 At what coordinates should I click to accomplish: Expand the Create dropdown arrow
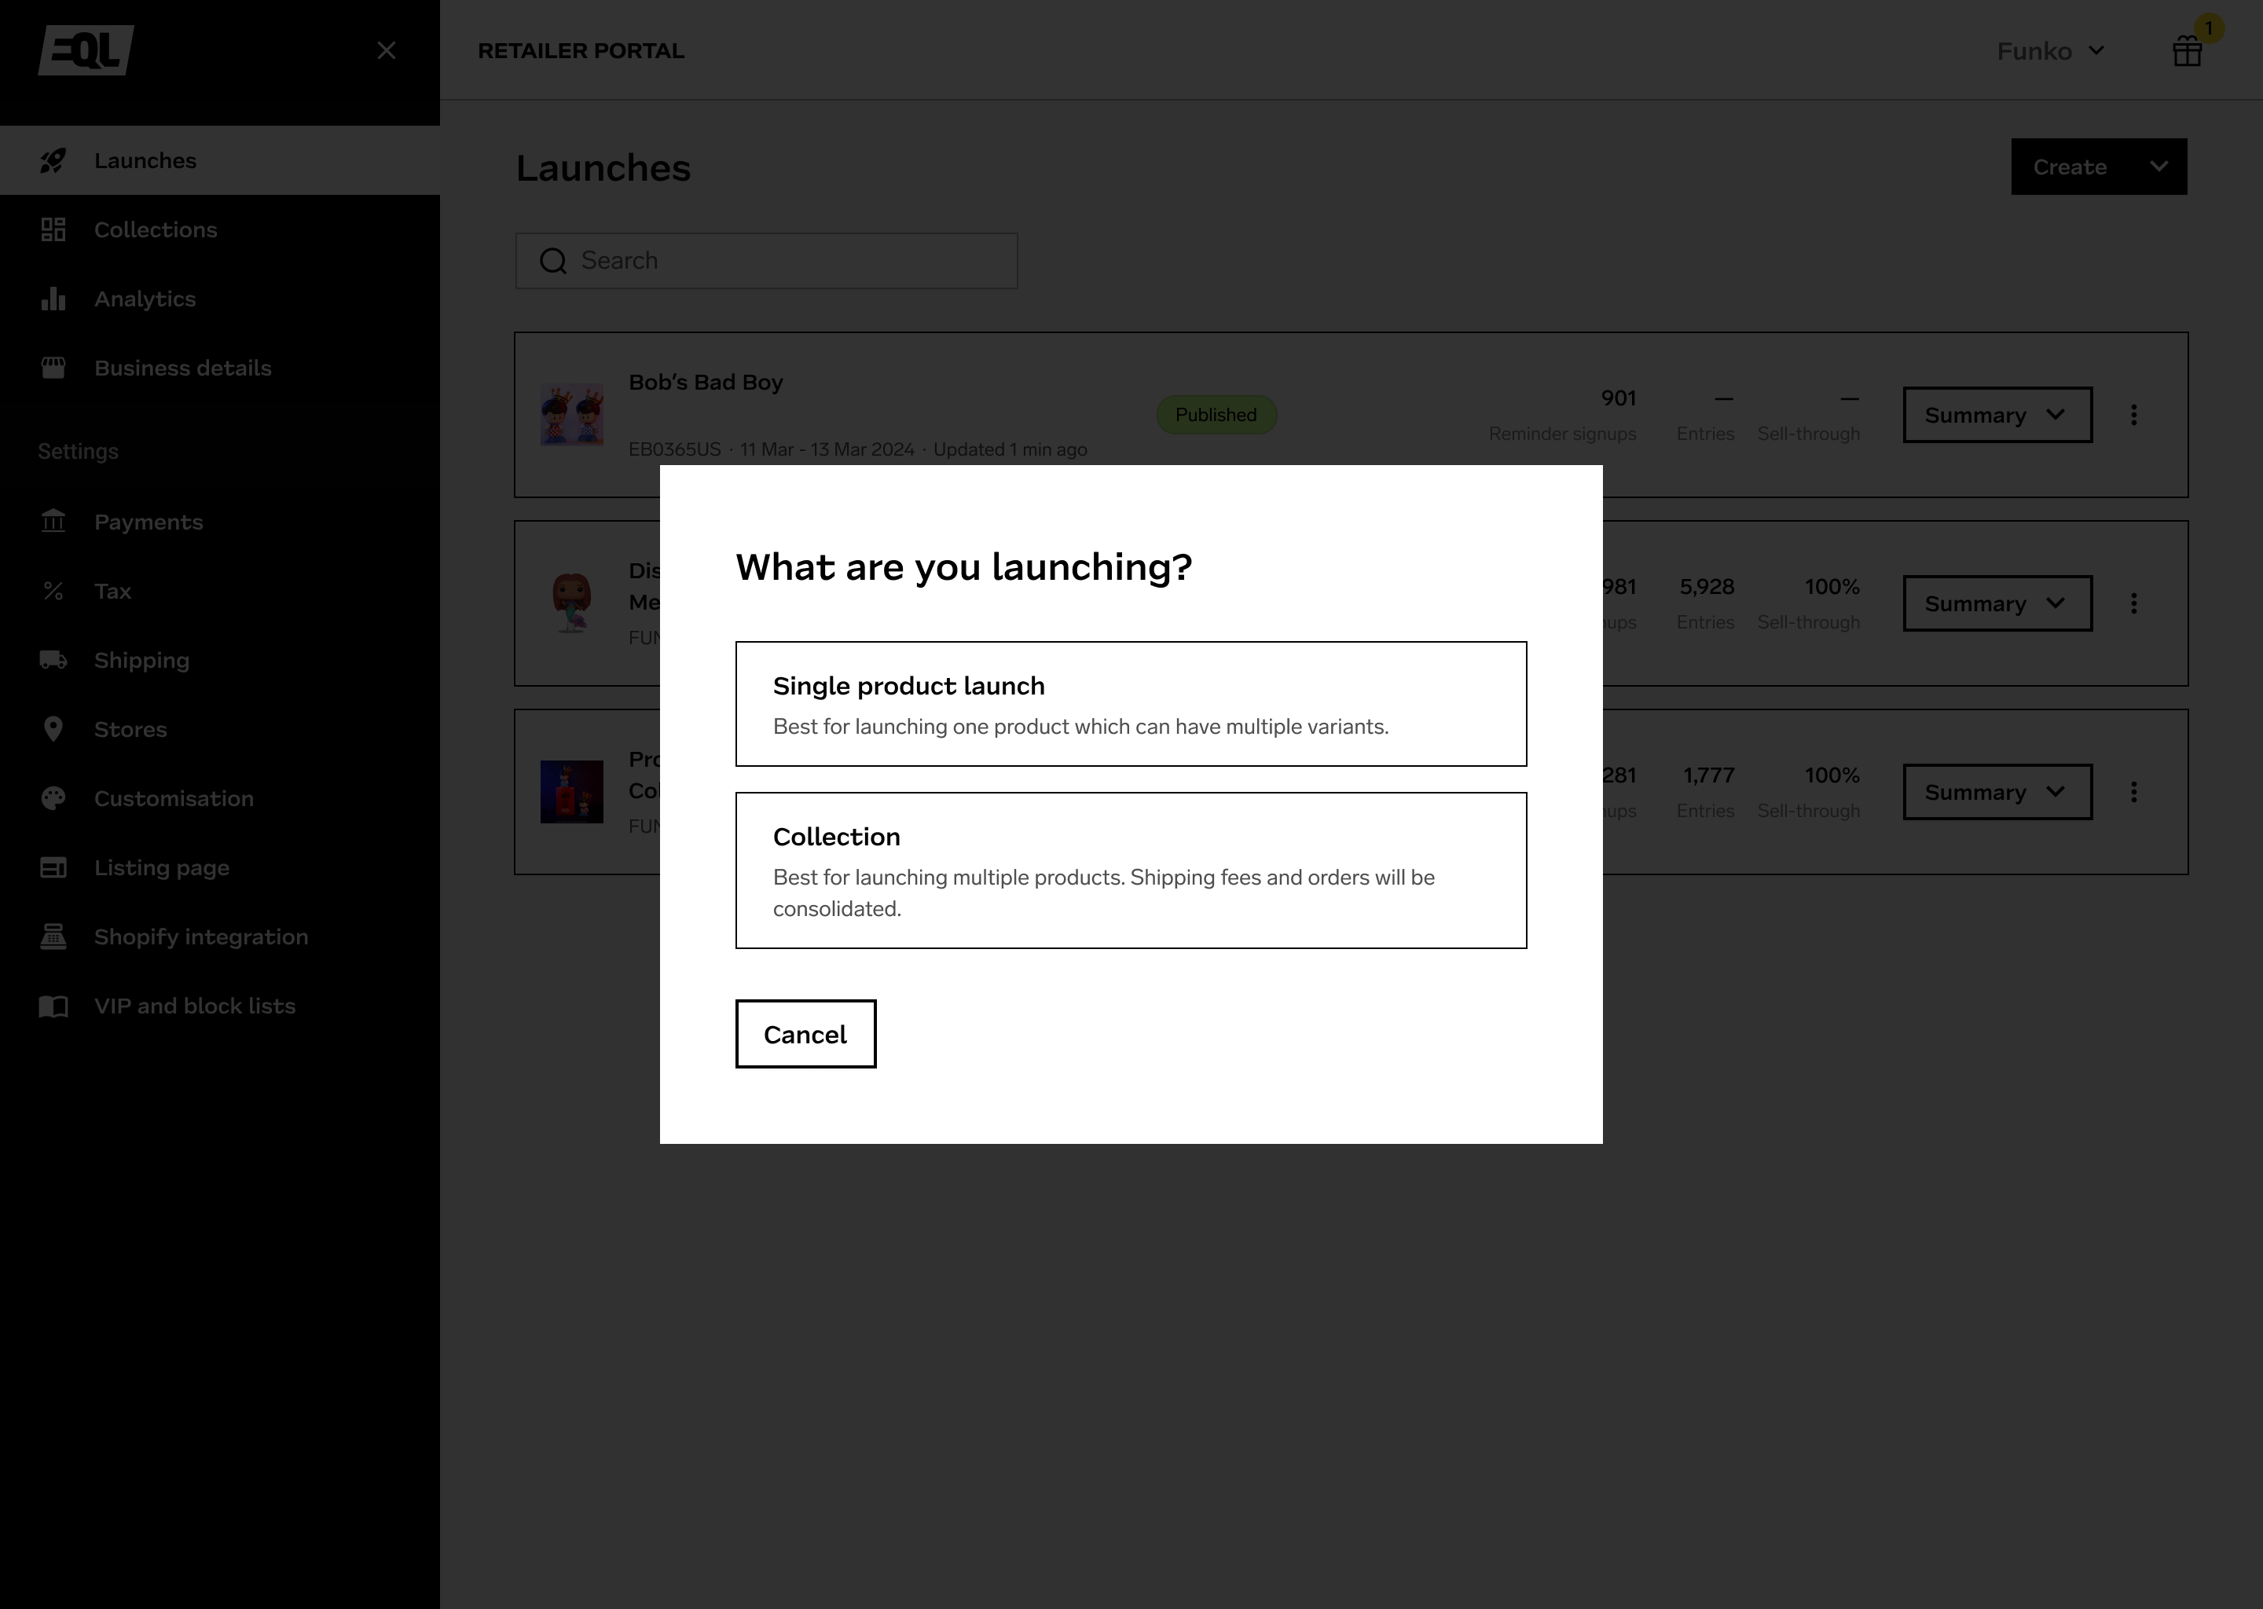pyautogui.click(x=2159, y=167)
